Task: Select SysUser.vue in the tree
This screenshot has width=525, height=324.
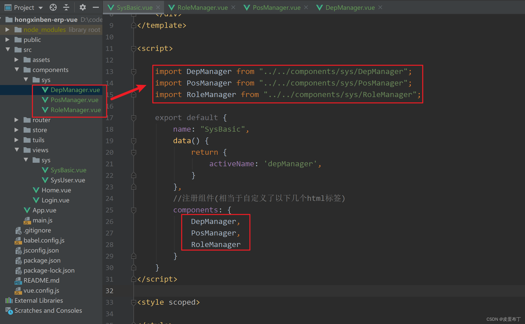Action: point(68,180)
